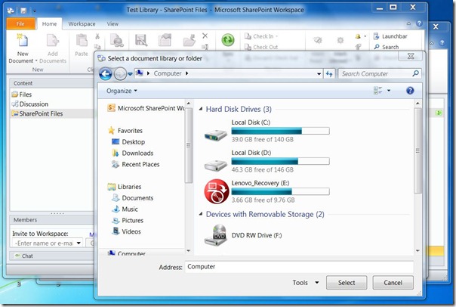Open the Tools dropdown arrow
Screen dimensions: 456x307
click(x=317, y=283)
